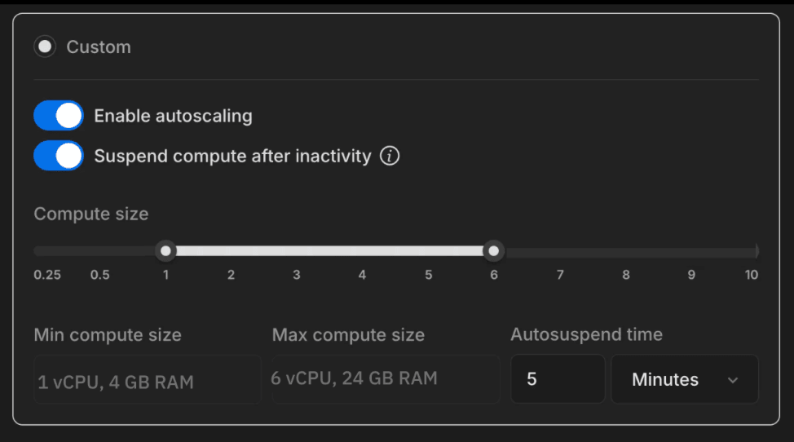Click the Autosuspend time number field
Image resolution: width=794 pixels, height=442 pixels.
point(558,379)
